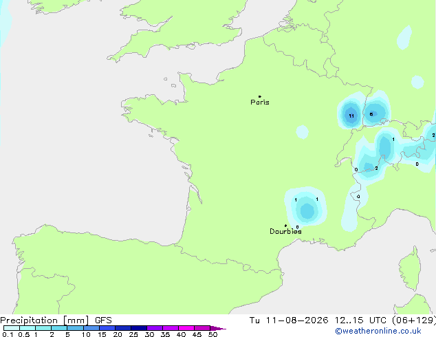Click the legend scale label '10'
This screenshot has width=436, height=337.
pos(86,334)
